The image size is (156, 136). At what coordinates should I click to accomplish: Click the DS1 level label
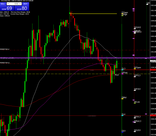pos(124,131)
